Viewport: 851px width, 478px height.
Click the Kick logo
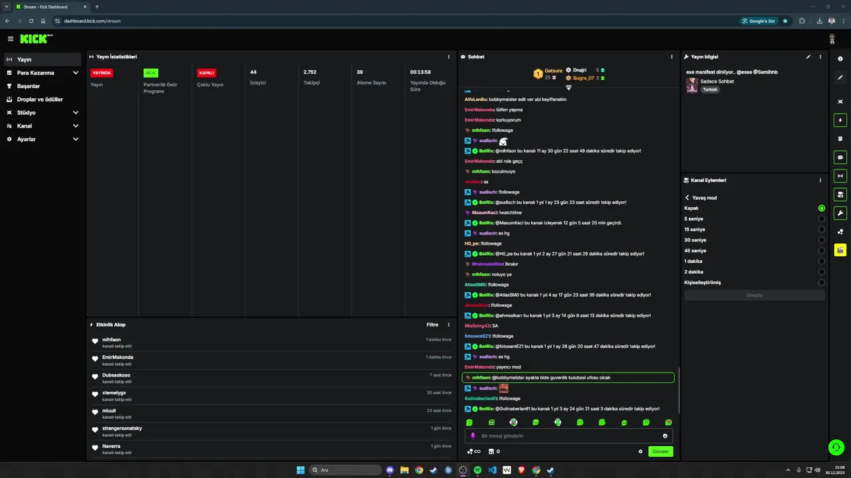(36, 39)
